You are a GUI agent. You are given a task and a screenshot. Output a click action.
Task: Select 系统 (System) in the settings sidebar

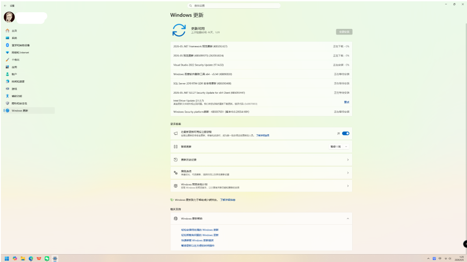(29, 38)
